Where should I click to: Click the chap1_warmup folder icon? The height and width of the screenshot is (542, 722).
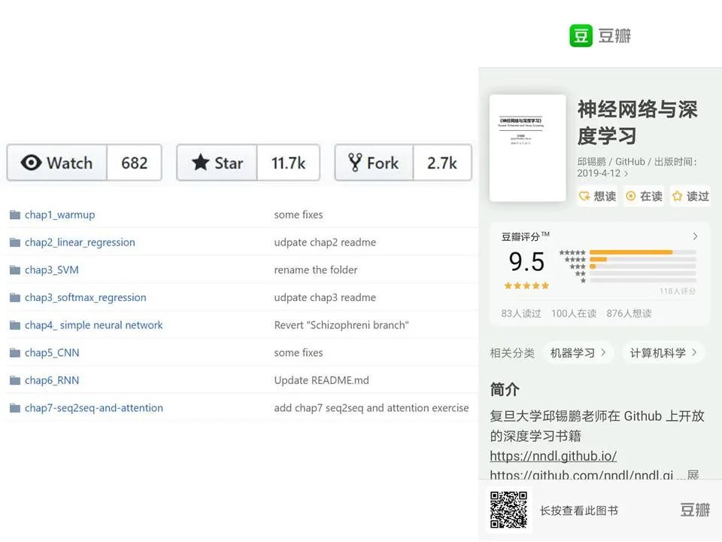[15, 215]
